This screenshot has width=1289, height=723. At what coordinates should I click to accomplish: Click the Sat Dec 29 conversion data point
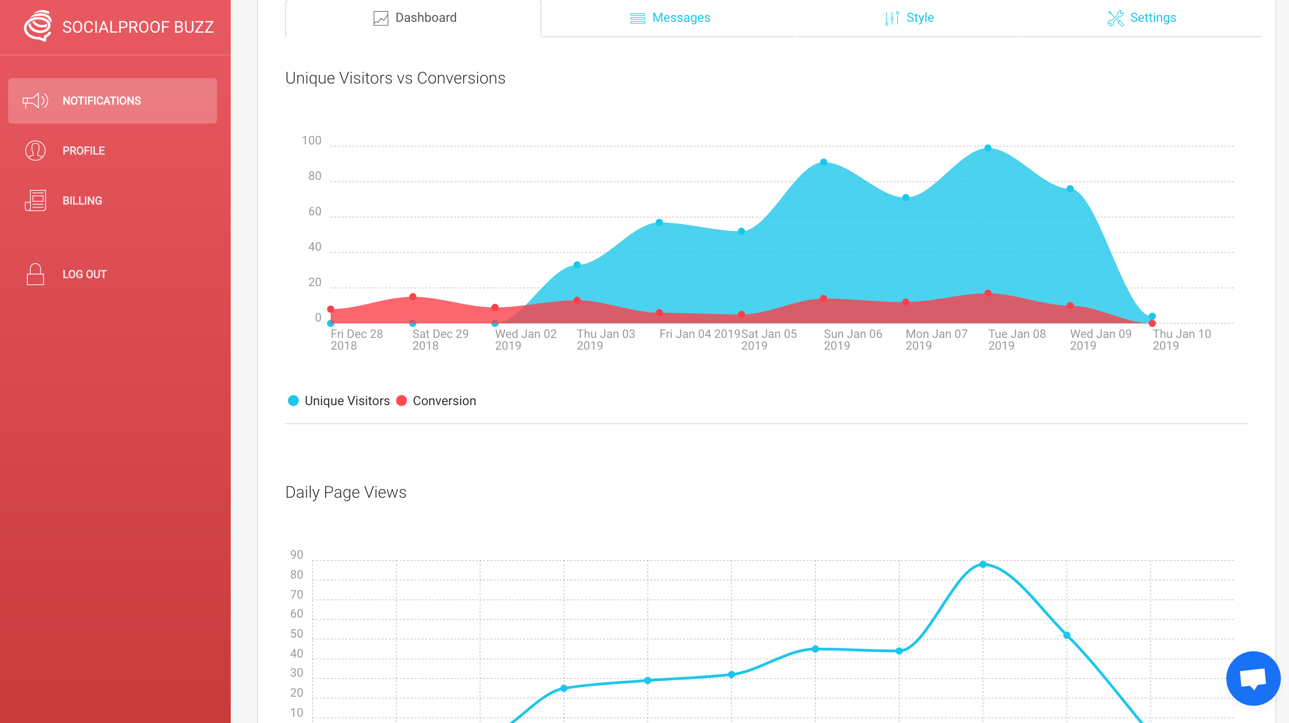[x=413, y=297]
